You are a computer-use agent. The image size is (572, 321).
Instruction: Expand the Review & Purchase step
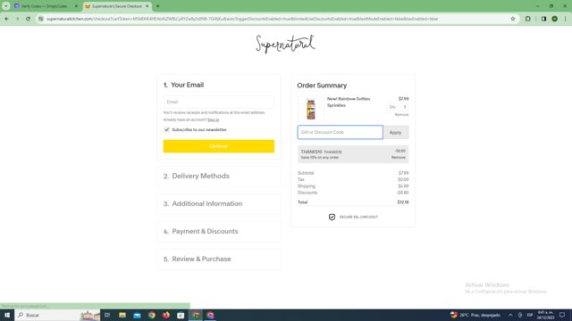tap(218, 259)
